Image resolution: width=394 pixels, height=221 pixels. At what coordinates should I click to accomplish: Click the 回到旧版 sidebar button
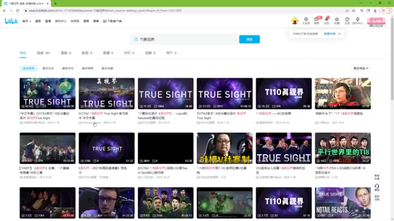tap(377, 198)
